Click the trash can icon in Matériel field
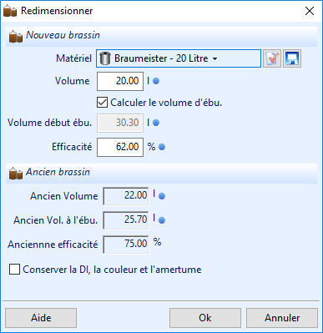Screen dimensions: 323x333 tap(105, 58)
